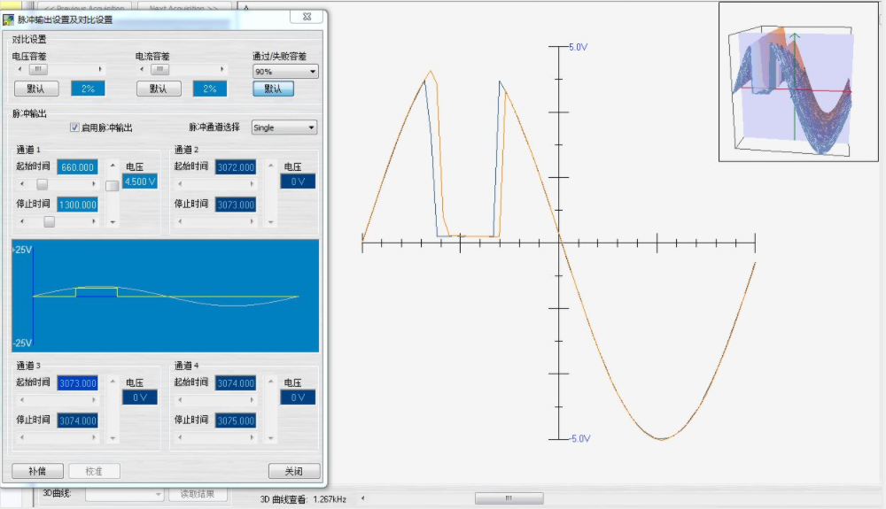This screenshot has height=509, width=886.
Task: Click the 补偿 button
Action: 37,471
